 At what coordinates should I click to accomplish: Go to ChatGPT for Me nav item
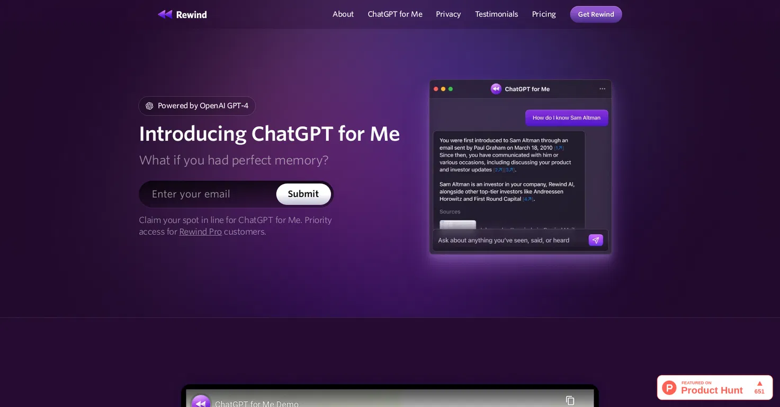tap(395, 14)
